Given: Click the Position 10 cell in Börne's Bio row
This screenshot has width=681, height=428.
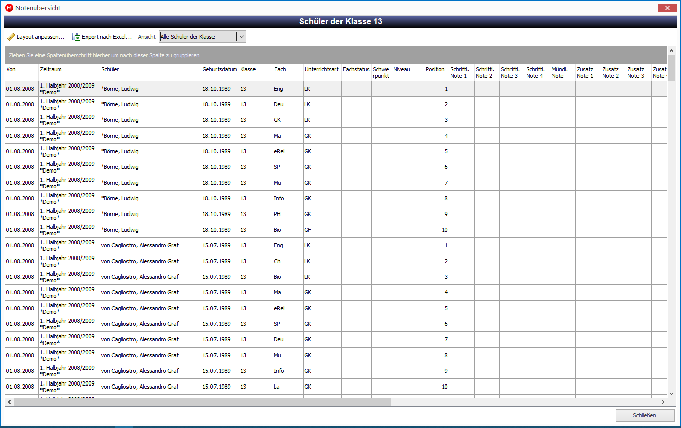Looking at the screenshot, I should tap(436, 230).
